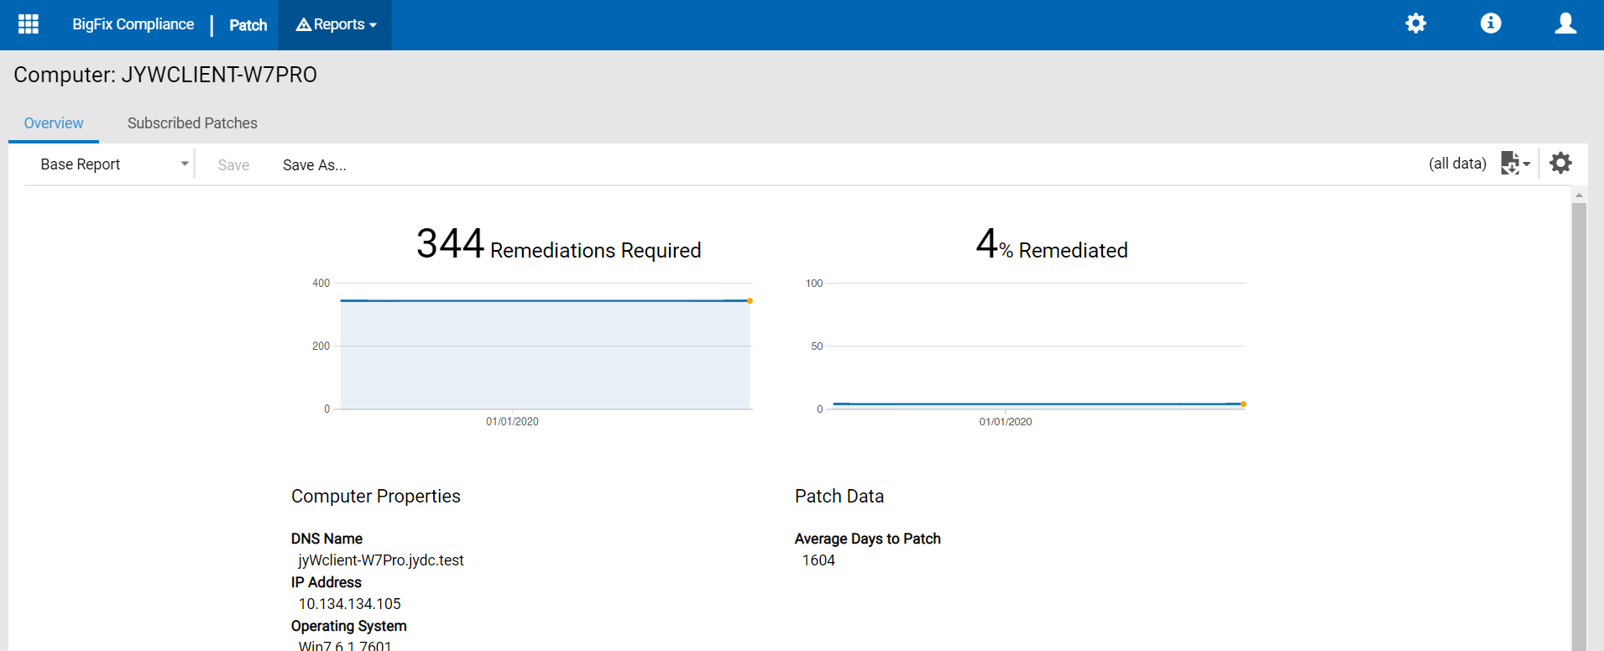This screenshot has height=651, width=1604.
Task: Click orange data point on Remediated chart
Action: (x=1243, y=404)
